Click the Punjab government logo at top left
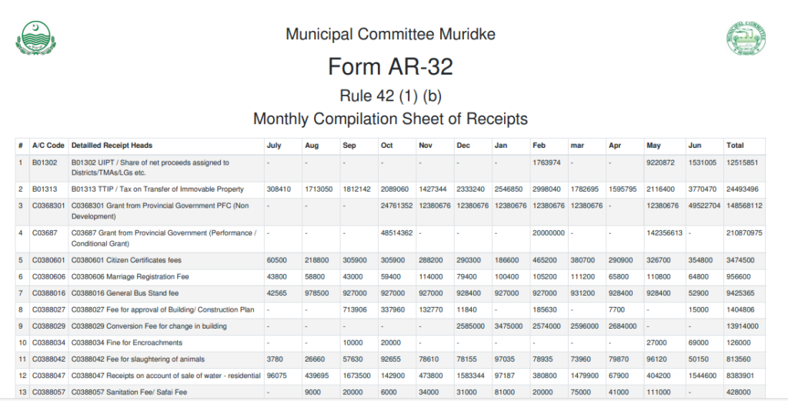 (36, 38)
